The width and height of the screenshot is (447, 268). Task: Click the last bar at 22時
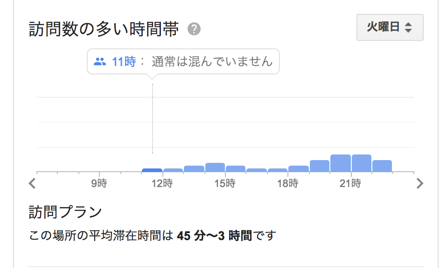coord(382,166)
